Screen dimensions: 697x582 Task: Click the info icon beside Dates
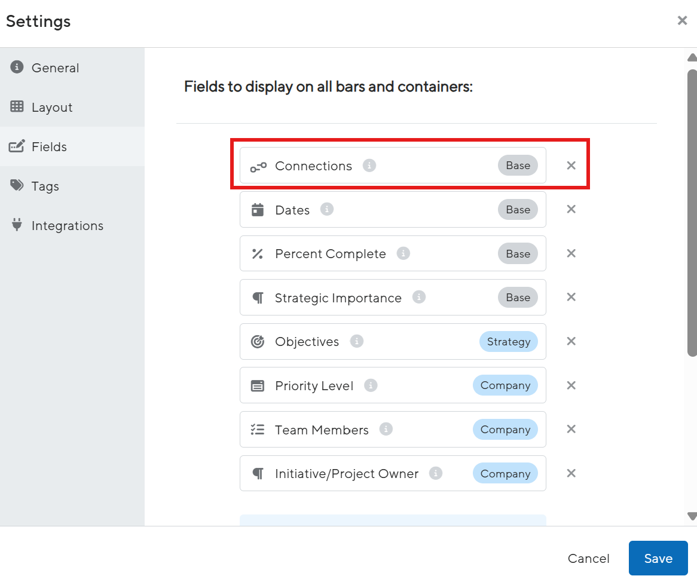coord(327,209)
